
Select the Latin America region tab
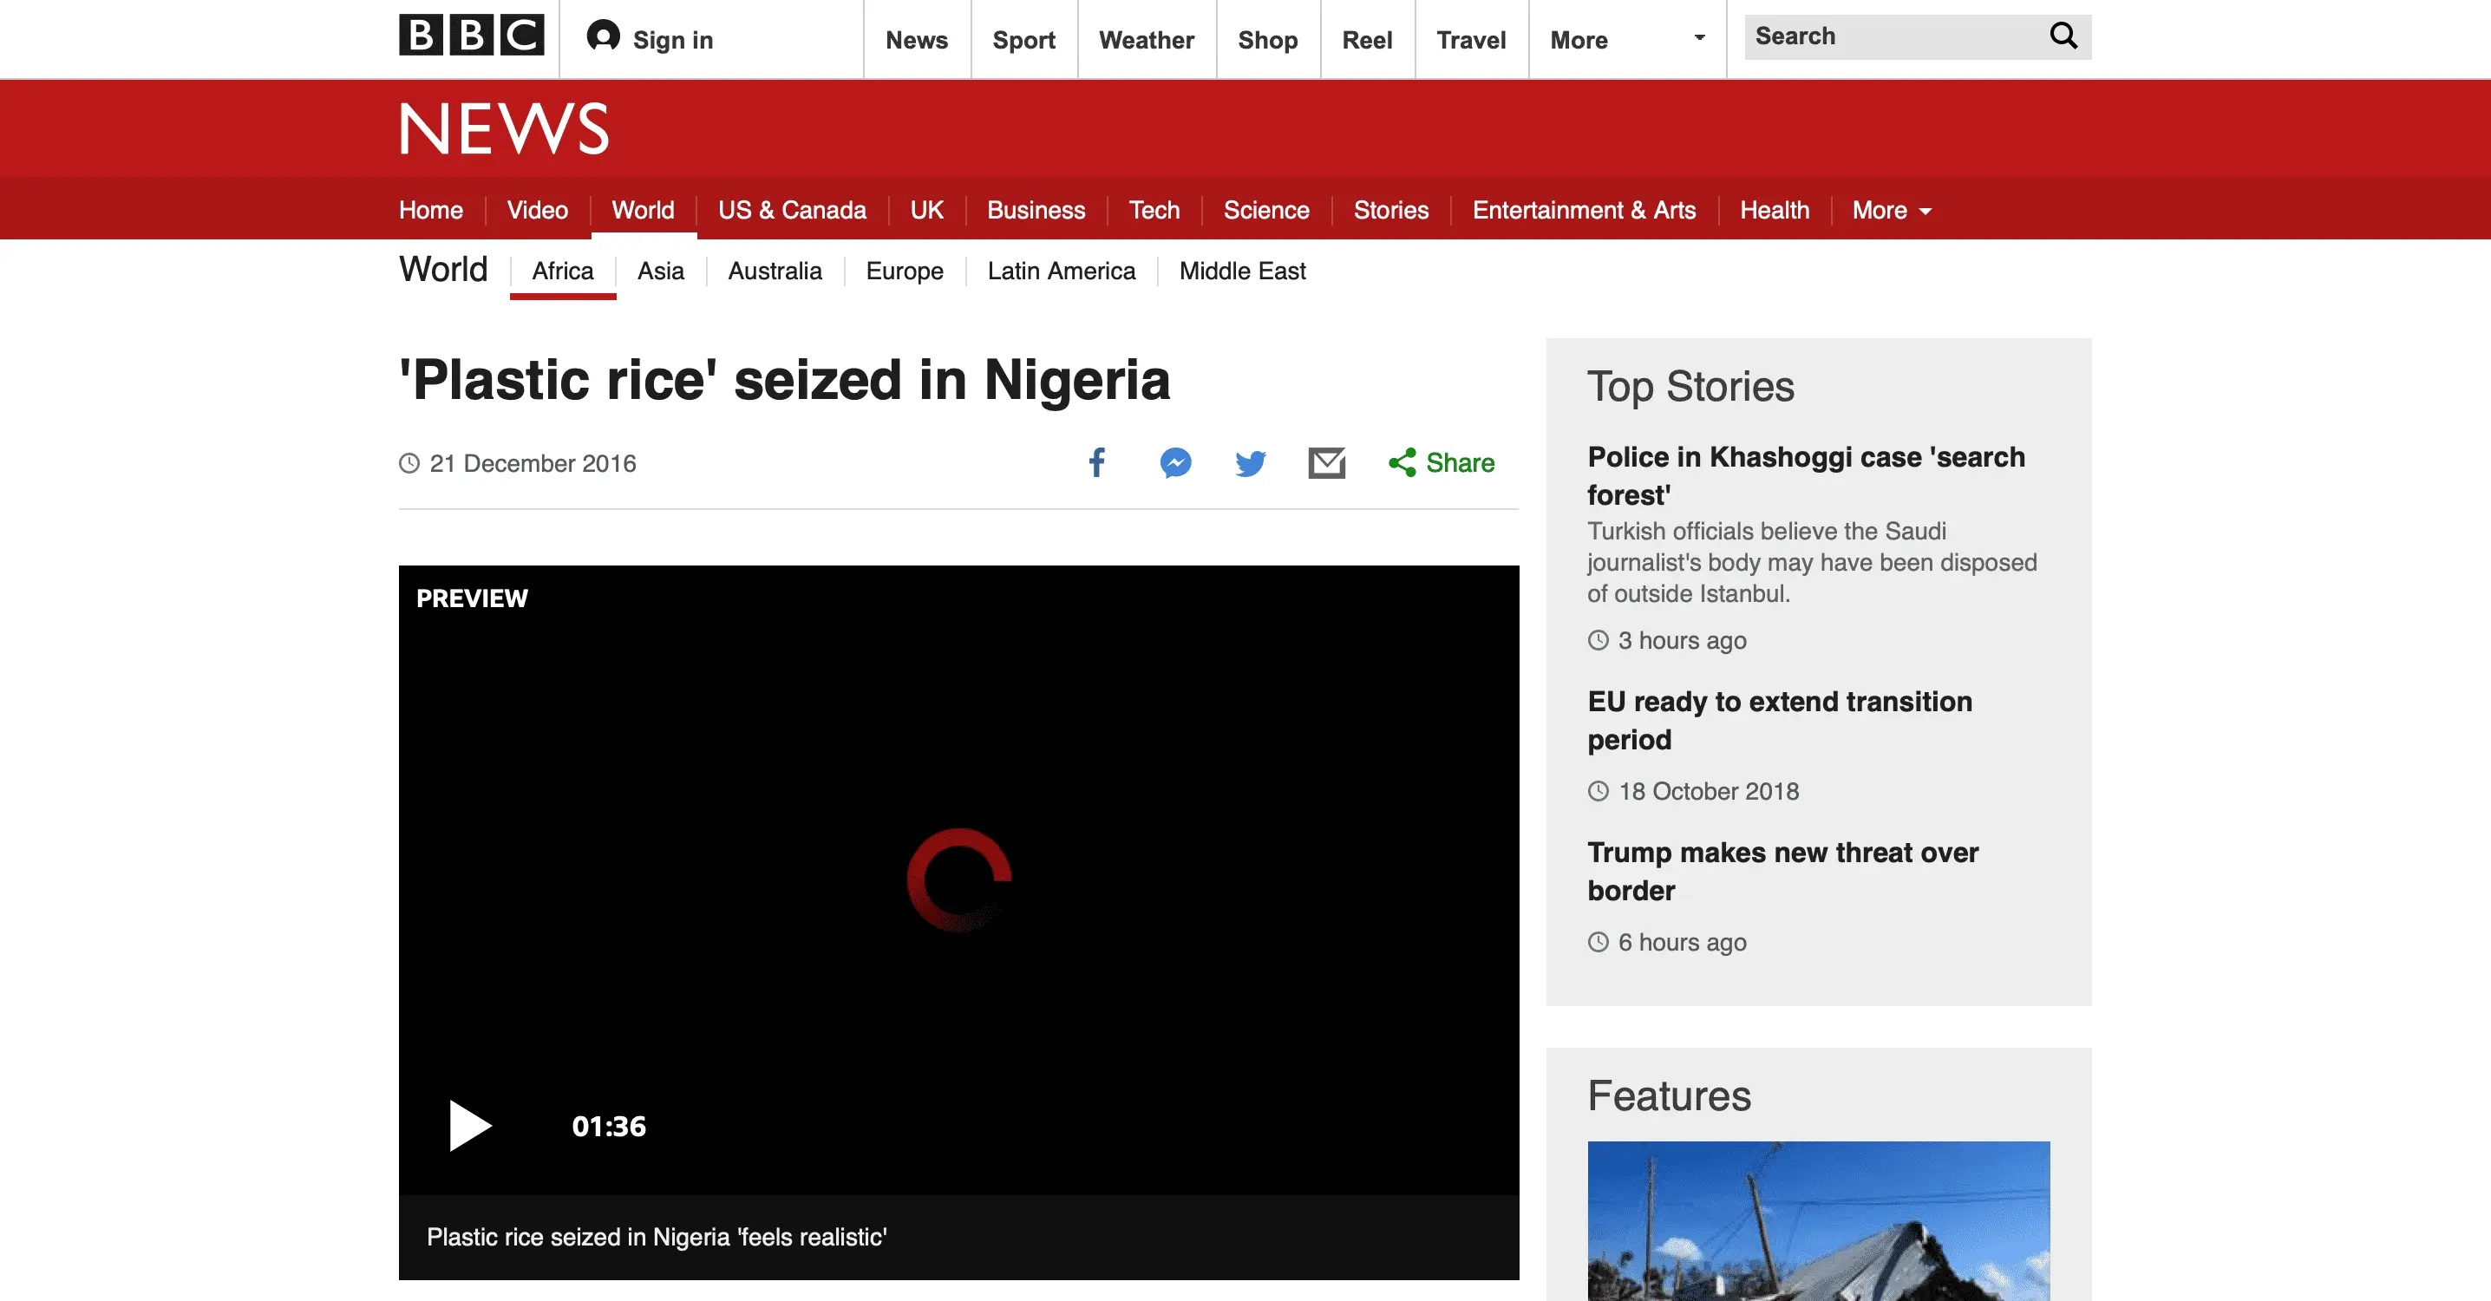click(x=1061, y=271)
